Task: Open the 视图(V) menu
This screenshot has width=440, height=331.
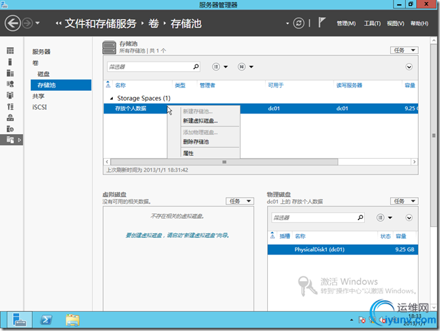Action: [396, 24]
